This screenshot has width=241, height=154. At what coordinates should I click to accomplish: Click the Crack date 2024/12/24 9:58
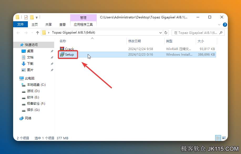click(141, 49)
